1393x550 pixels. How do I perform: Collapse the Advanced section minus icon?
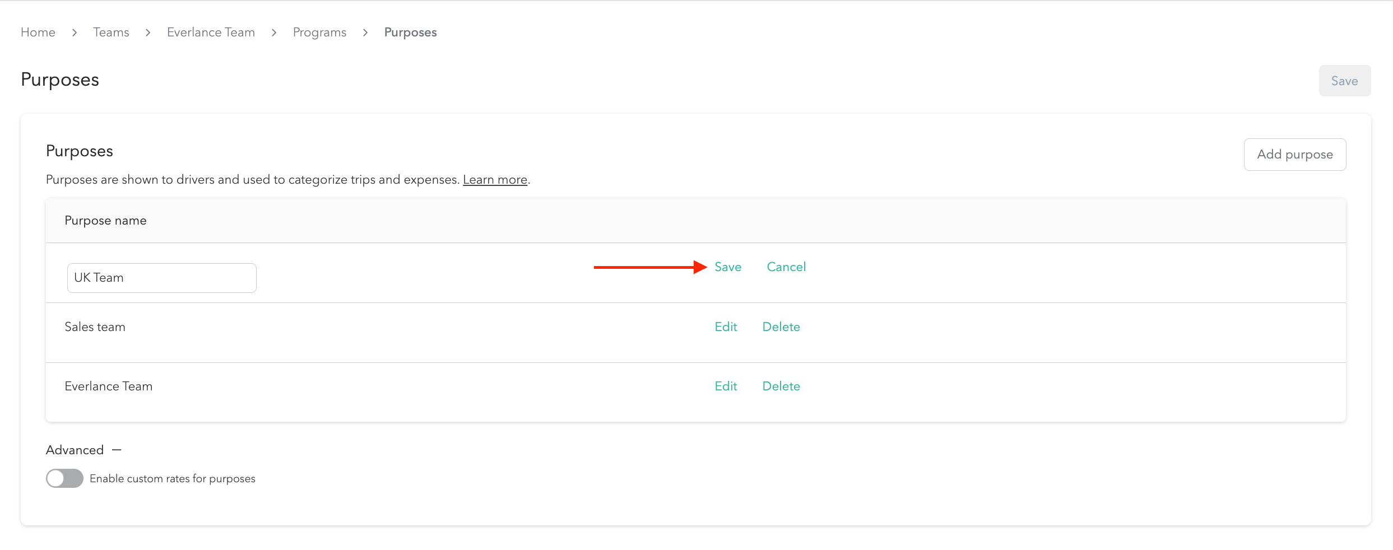coord(117,450)
